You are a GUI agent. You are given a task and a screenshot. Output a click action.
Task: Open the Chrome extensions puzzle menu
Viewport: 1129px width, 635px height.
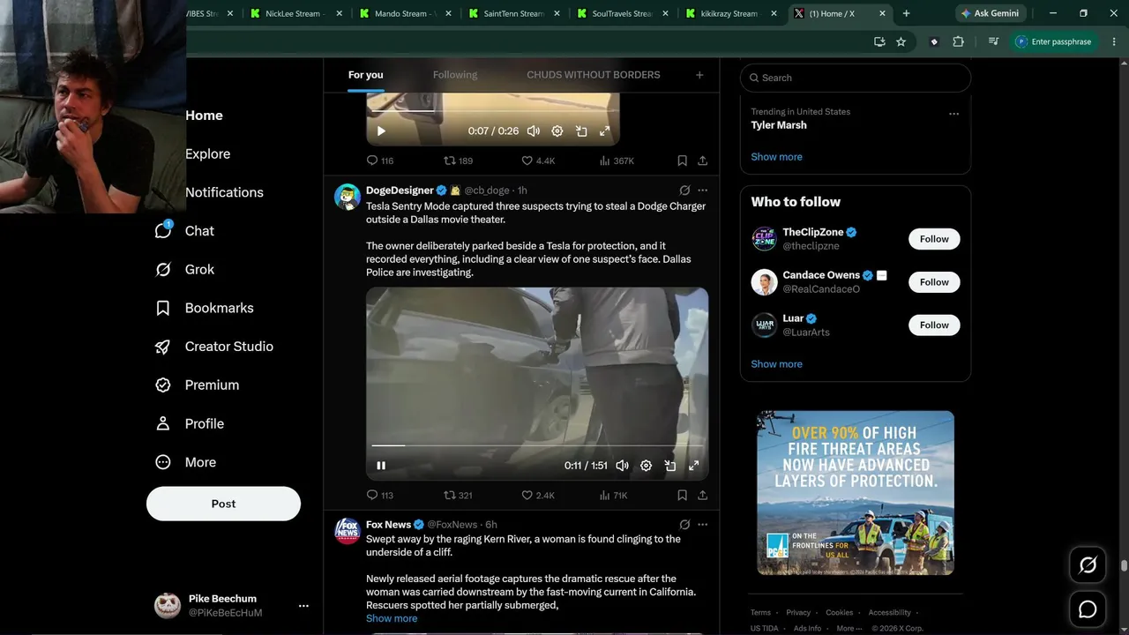click(x=958, y=41)
